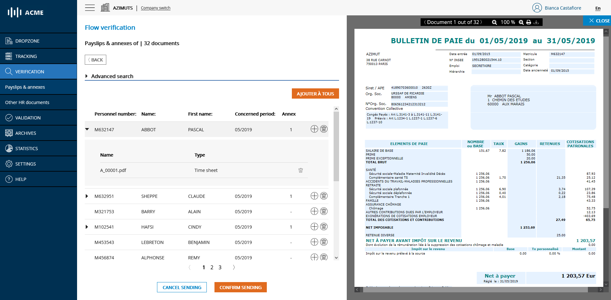611x300 pixels.
Task: Delete the SHEPPE payslip row
Action: click(x=324, y=196)
